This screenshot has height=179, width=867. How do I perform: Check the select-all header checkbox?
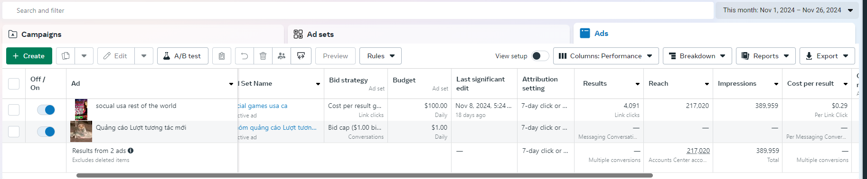[14, 83]
